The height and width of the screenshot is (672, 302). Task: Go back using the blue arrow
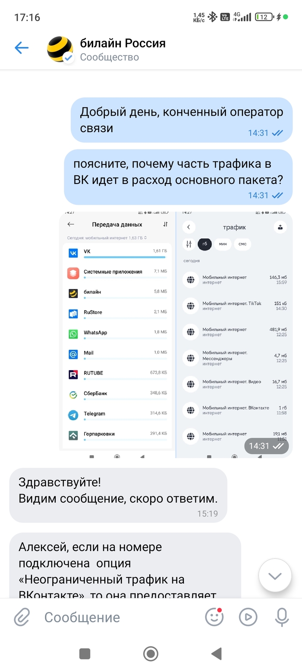coord(22,48)
